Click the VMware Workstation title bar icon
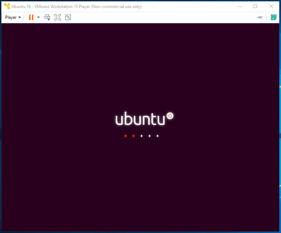Image resolution: width=281 pixels, height=233 pixels. pyautogui.click(x=7, y=6)
